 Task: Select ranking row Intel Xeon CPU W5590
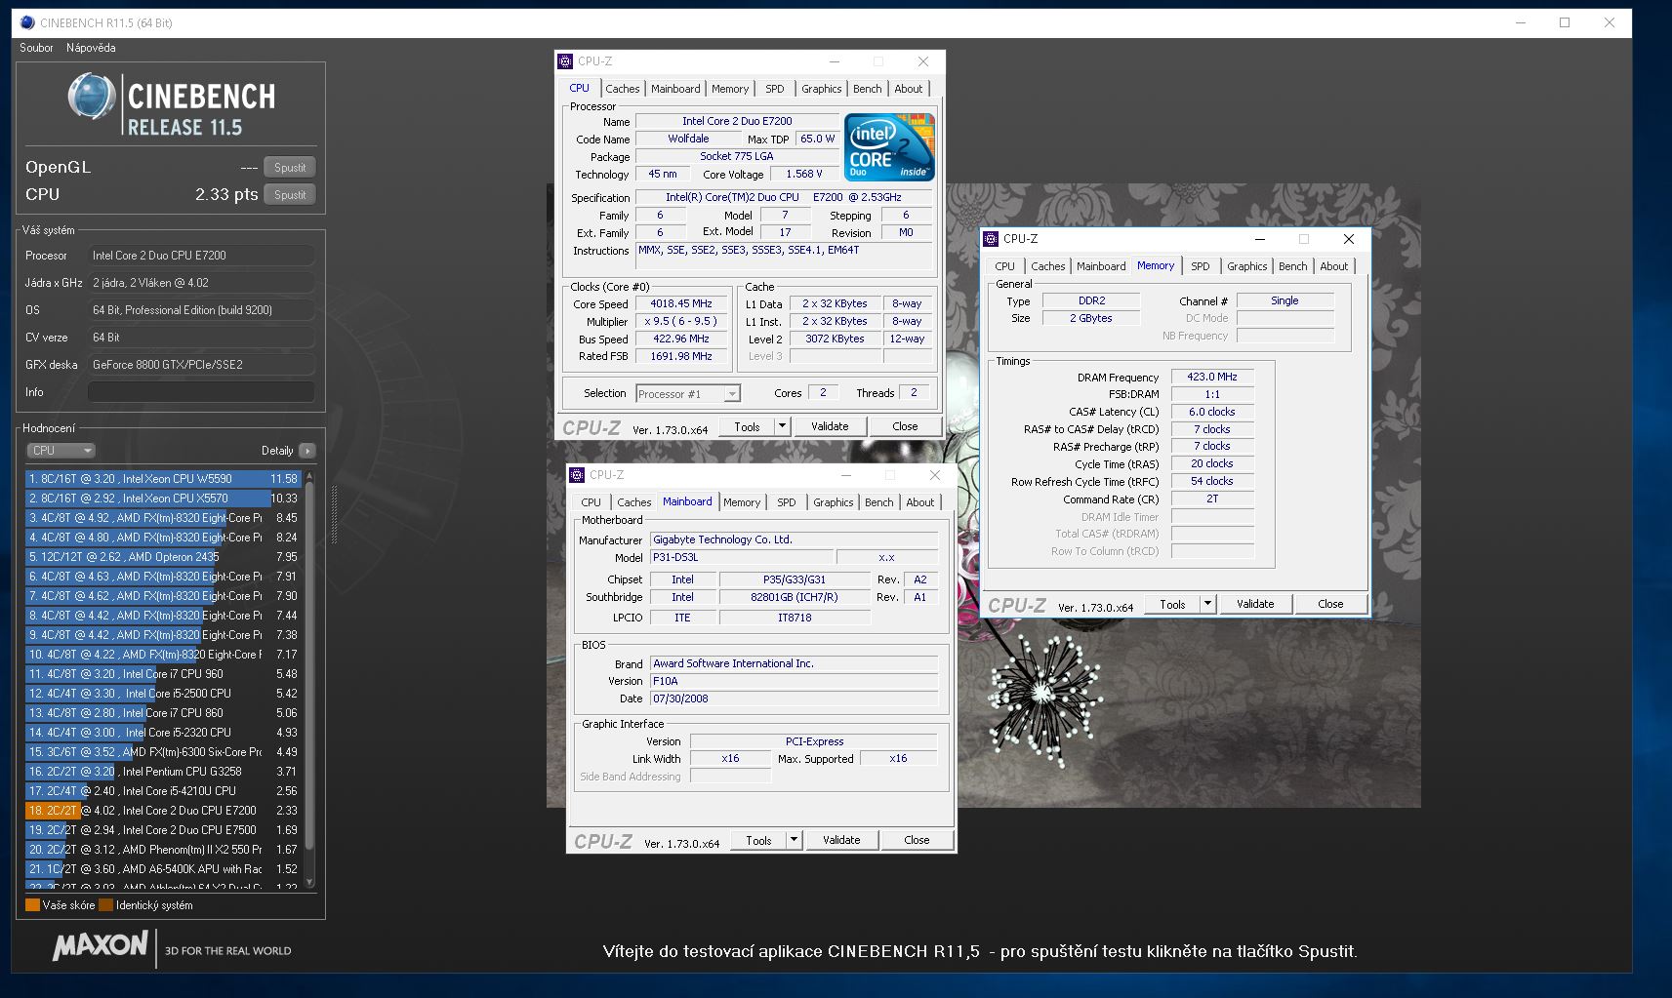(x=163, y=479)
